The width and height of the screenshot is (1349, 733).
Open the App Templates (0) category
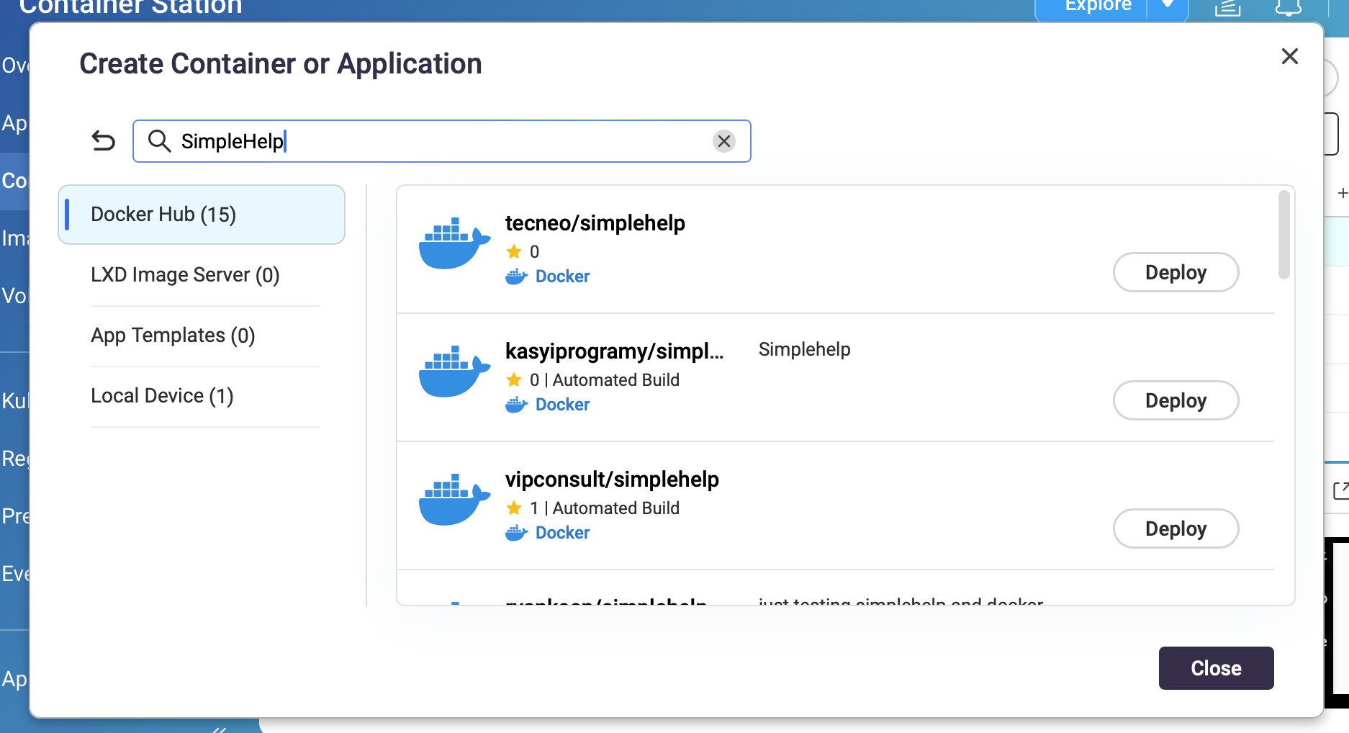point(173,336)
